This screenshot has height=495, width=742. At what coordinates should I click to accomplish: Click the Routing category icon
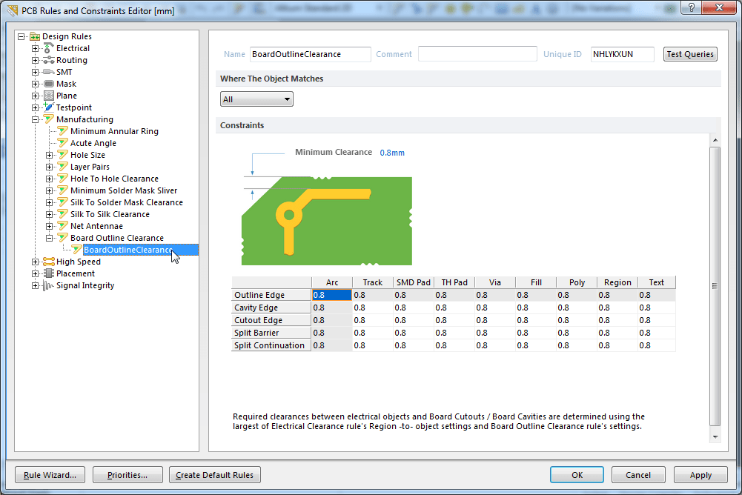(48, 60)
